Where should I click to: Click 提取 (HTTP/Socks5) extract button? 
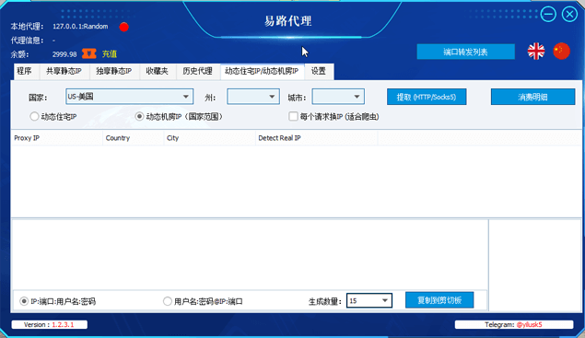tap(427, 97)
